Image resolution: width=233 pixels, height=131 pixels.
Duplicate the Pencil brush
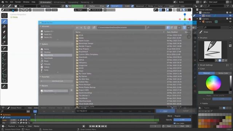click(x=223, y=60)
